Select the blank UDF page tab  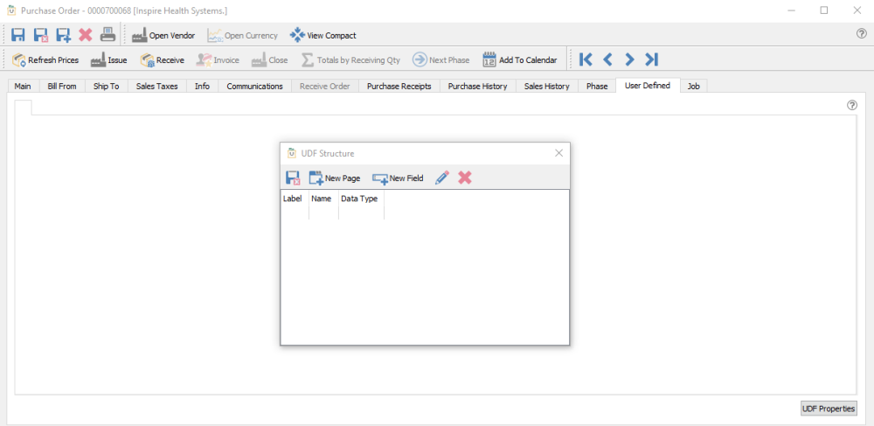click(24, 108)
